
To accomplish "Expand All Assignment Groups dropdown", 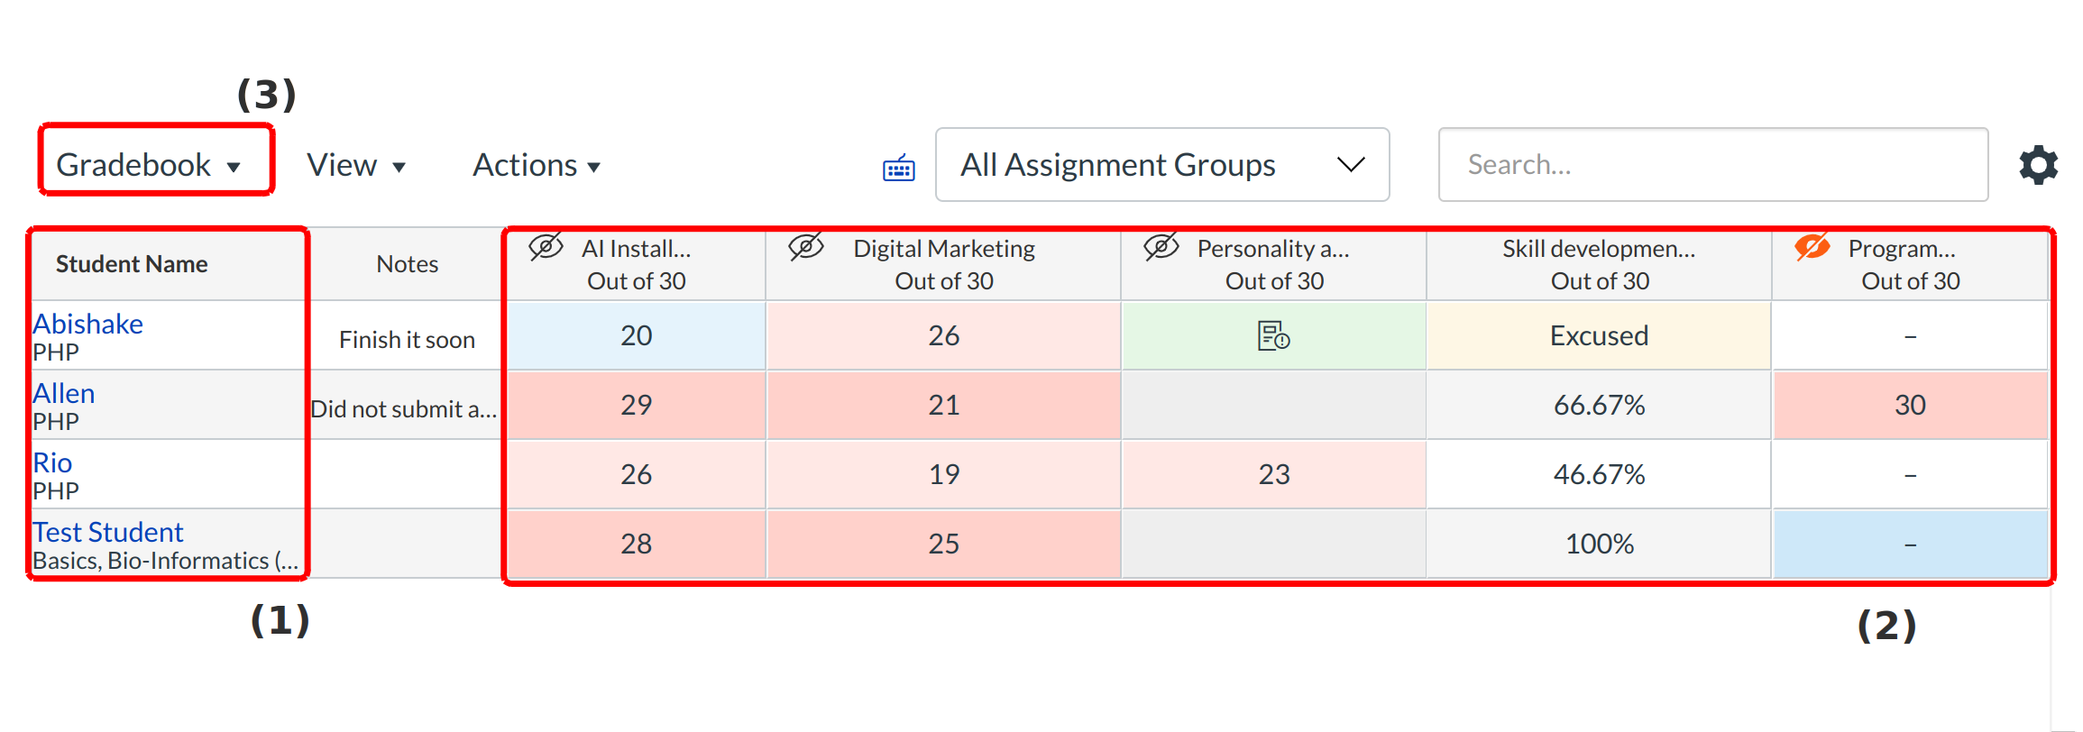I will [x=1161, y=165].
